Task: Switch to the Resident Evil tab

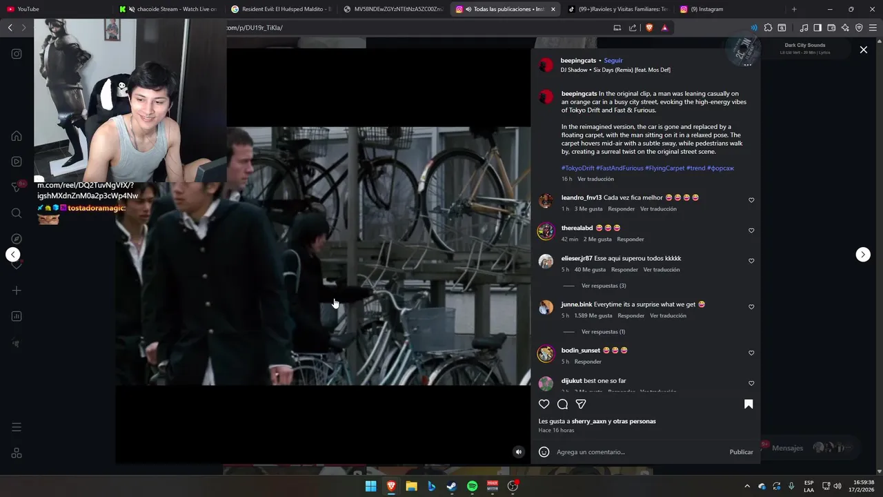Action: (281, 9)
